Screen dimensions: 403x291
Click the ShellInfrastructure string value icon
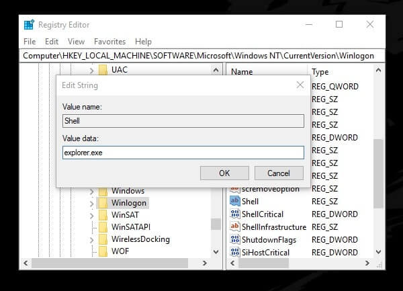235,226
